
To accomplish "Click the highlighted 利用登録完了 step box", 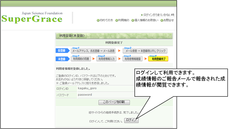I will 158,59.
